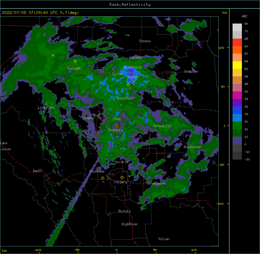The height and width of the screenshot is (254, 260).
Task: Click the Innisfail city label
Action: coord(125,98)
